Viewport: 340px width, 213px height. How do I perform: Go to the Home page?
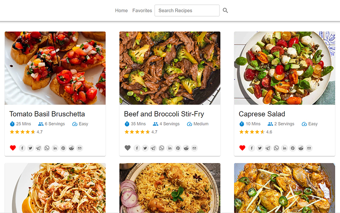point(121,11)
